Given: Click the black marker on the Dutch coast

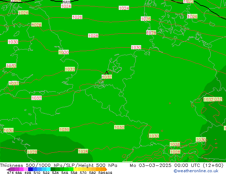Looking at the screenshot, I should [107, 72].
